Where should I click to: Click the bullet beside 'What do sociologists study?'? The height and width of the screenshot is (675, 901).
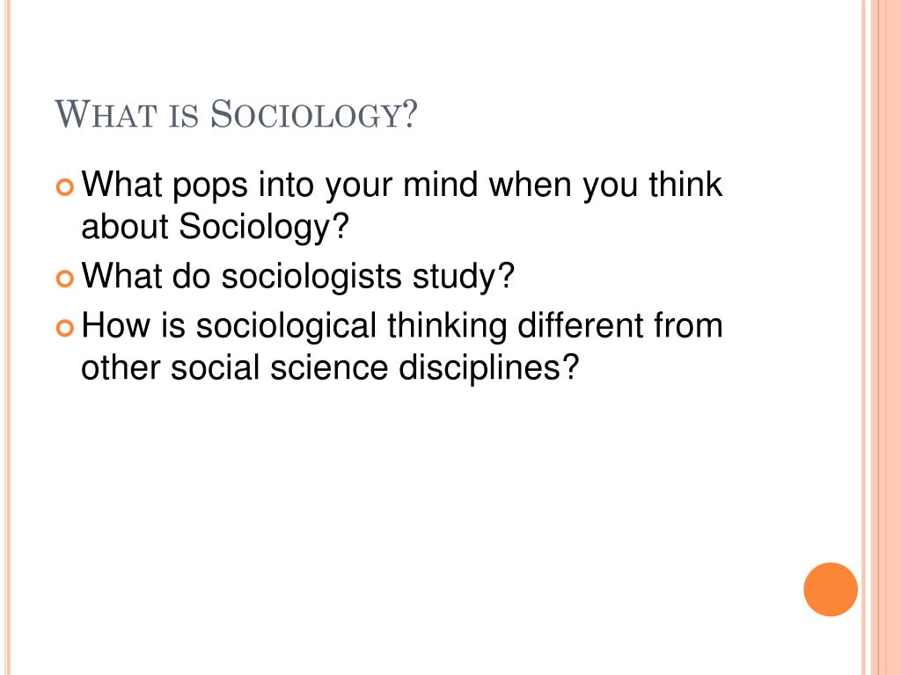(65, 279)
